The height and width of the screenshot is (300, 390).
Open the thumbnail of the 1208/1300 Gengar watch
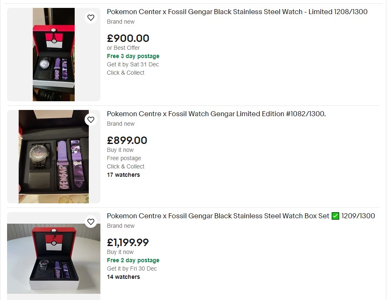click(54, 54)
